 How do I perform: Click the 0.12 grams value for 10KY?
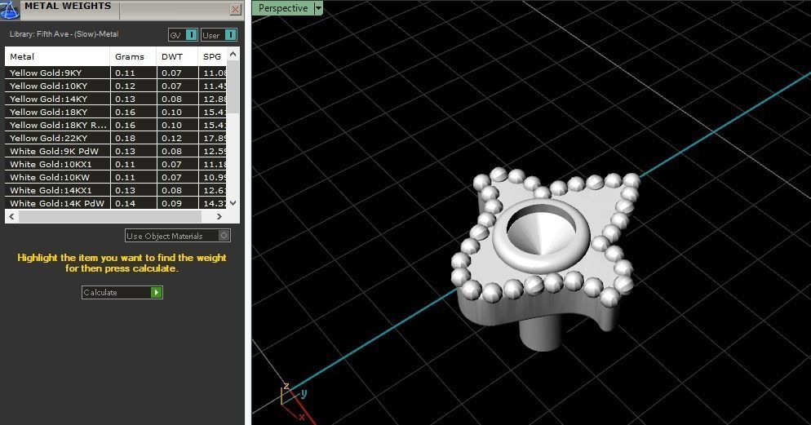pos(125,86)
